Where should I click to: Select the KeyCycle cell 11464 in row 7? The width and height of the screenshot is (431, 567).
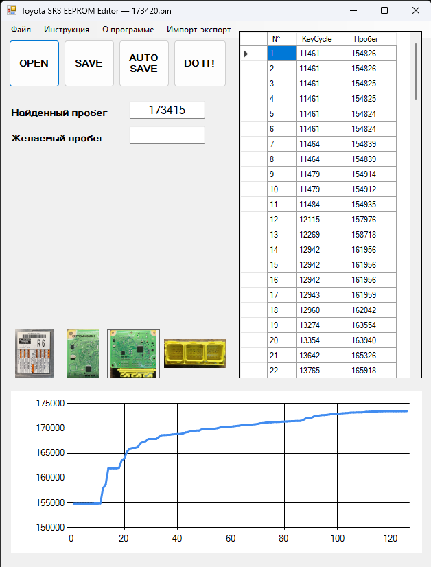tap(323, 144)
